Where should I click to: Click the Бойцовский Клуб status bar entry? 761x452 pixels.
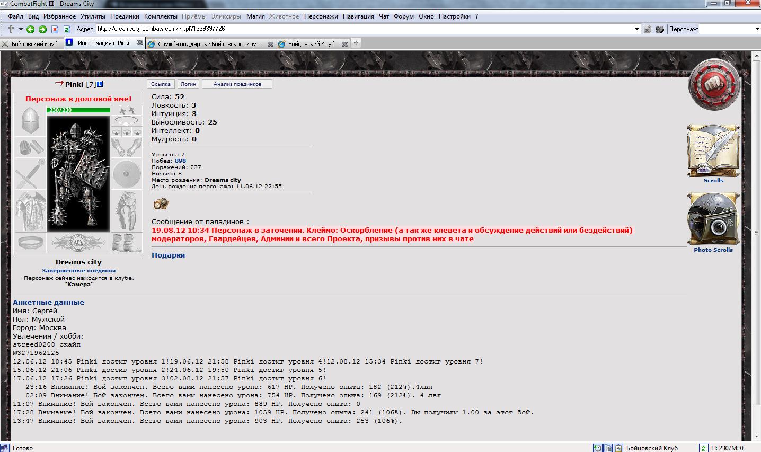point(652,448)
